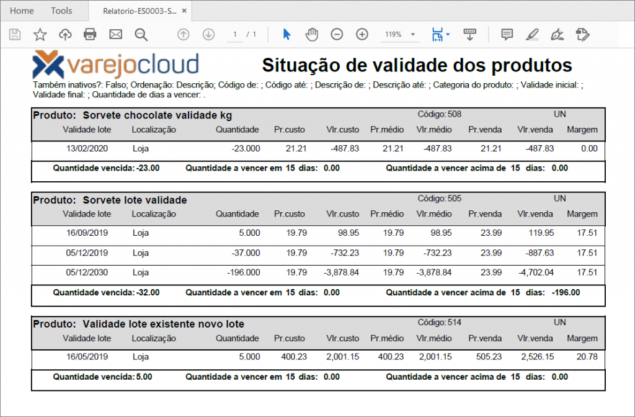Switch to the Home tab
Screen dimensions: 635x417
coord(22,11)
